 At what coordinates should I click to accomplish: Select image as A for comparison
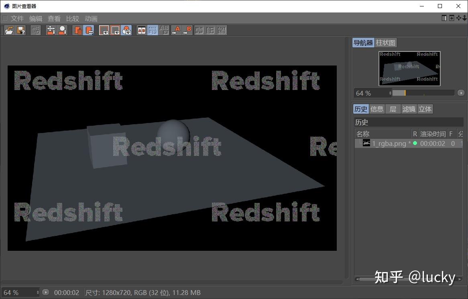pos(177,30)
